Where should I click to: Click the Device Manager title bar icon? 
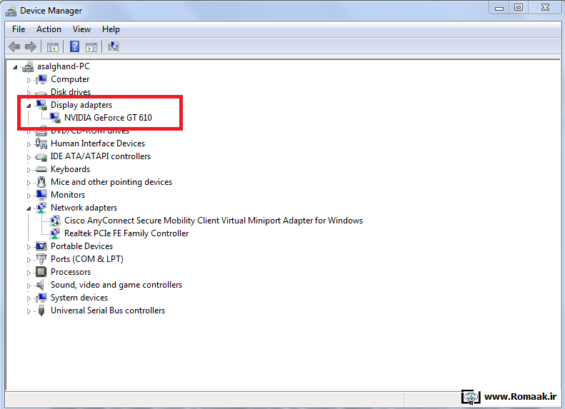coord(11,11)
